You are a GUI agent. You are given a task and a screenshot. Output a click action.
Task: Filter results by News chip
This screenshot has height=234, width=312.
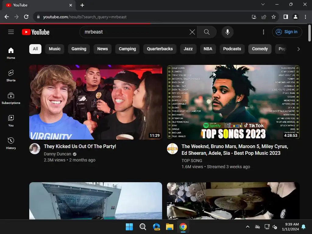[102, 49]
